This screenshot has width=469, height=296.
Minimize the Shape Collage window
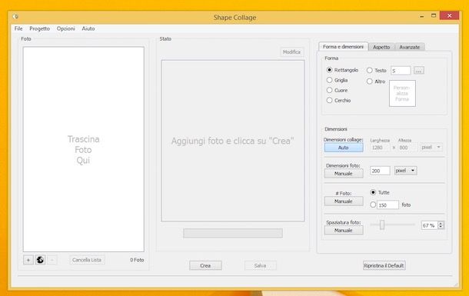coord(422,16)
